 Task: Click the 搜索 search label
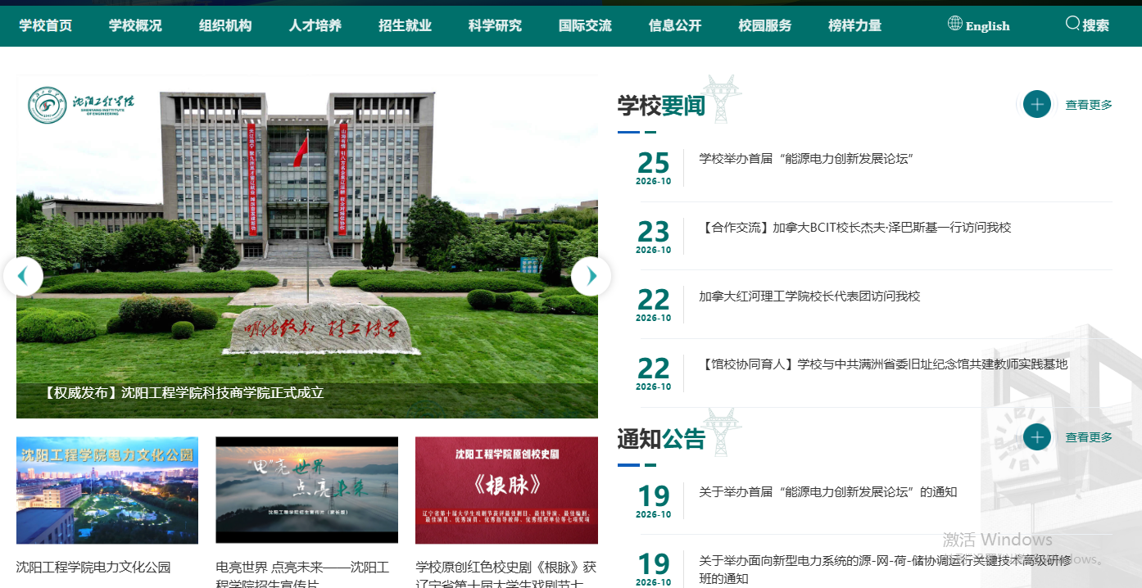click(x=1096, y=25)
